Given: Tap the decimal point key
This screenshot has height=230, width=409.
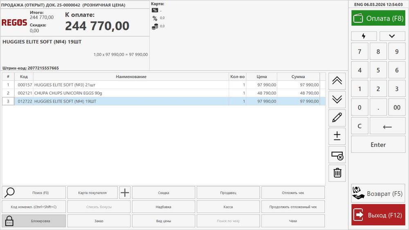Looking at the screenshot, I should click(x=378, y=107).
